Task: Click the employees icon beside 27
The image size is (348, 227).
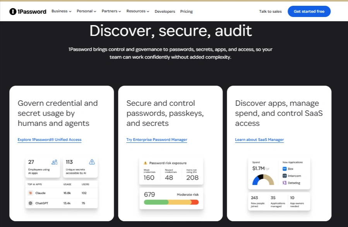Action: [54, 162]
